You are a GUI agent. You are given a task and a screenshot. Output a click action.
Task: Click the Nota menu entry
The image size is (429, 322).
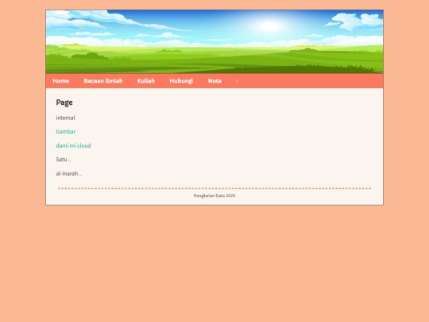[214, 81]
